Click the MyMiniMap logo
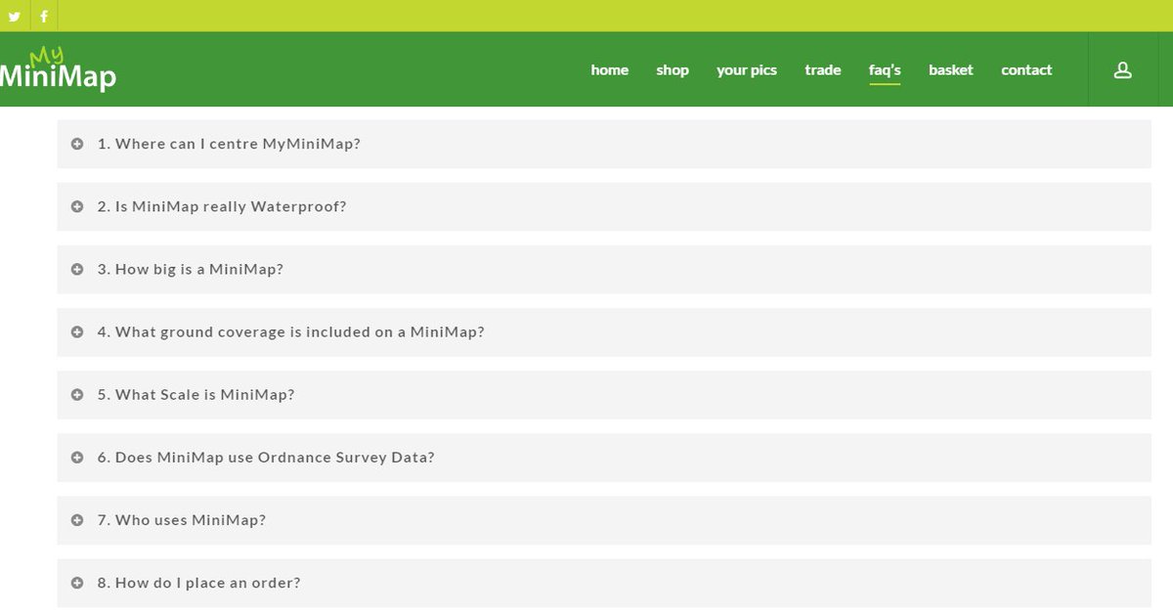The width and height of the screenshot is (1173, 615). pyautogui.click(x=59, y=69)
